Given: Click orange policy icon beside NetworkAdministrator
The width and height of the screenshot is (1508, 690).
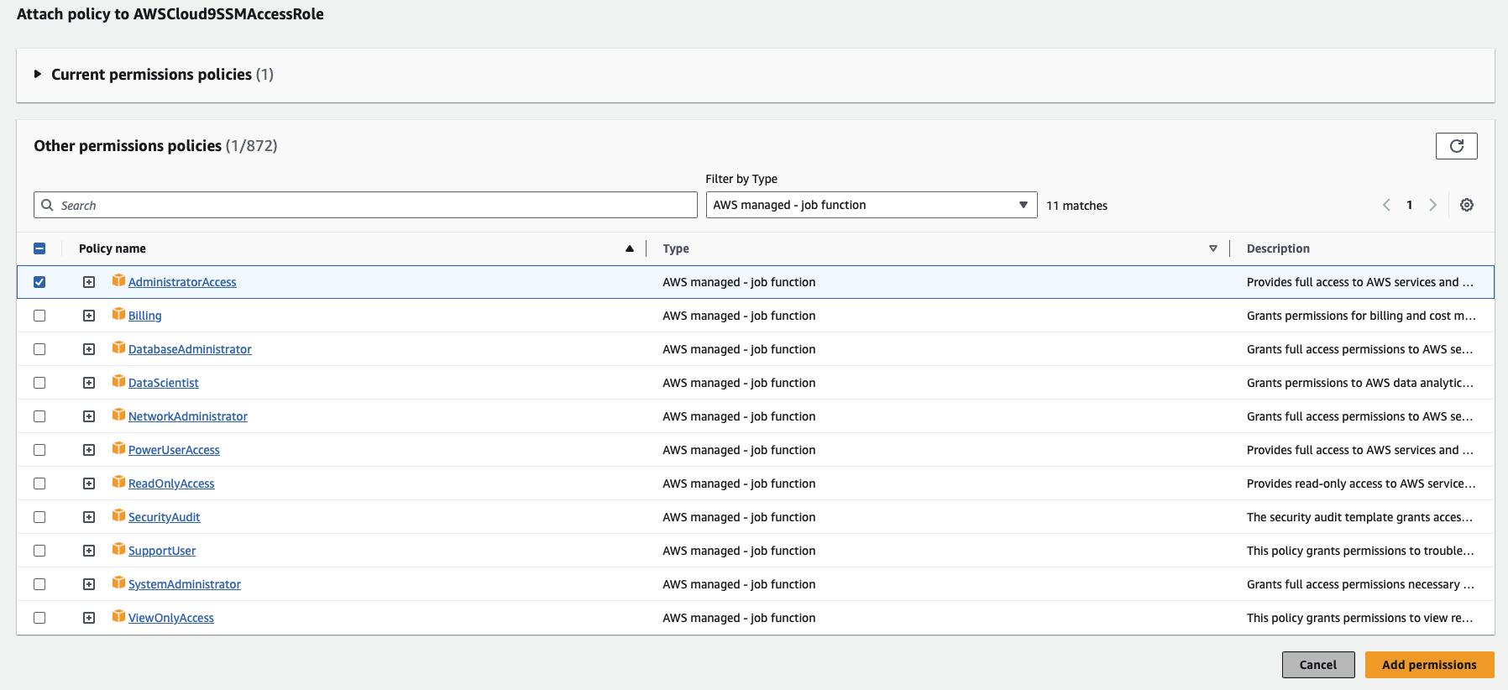Looking at the screenshot, I should click(118, 415).
